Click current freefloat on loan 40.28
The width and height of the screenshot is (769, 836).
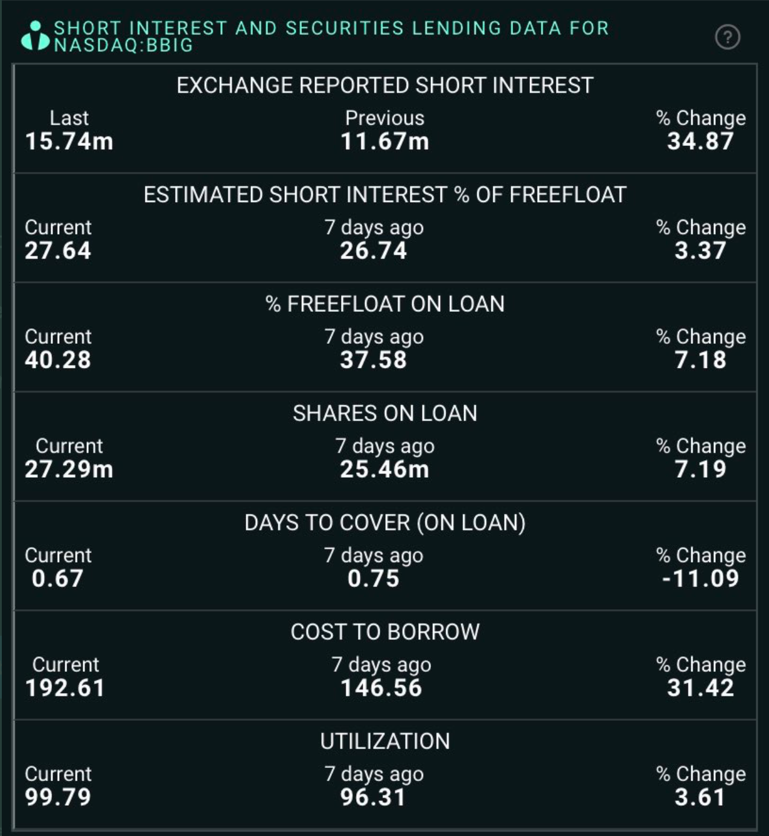58,359
